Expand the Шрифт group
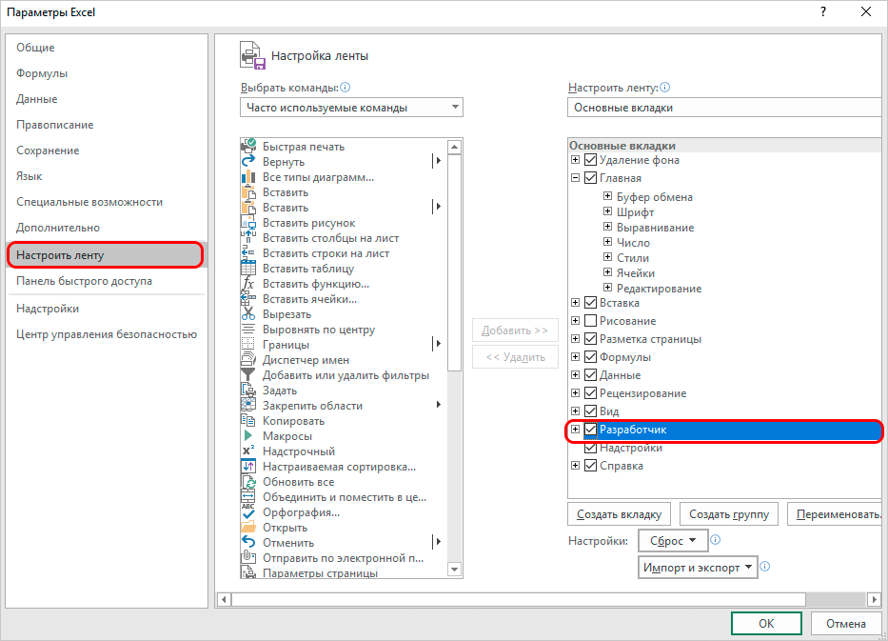 (607, 211)
